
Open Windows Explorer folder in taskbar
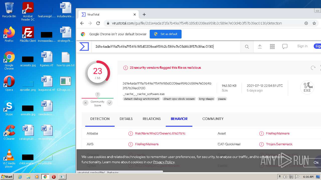click(x=28, y=176)
